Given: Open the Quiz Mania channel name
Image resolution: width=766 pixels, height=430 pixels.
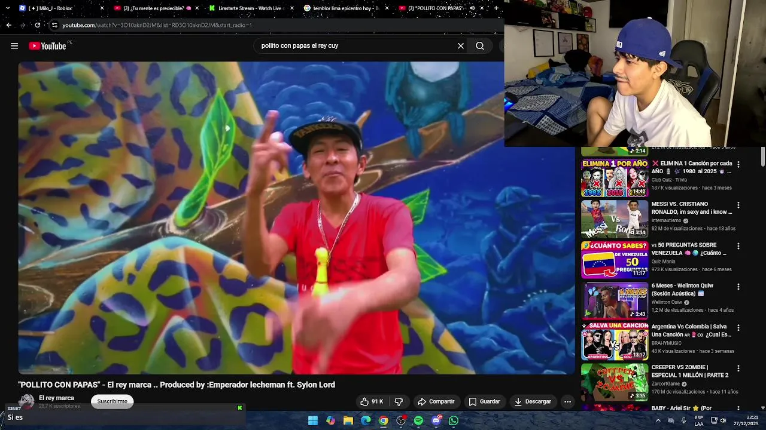Looking at the screenshot, I should [663, 261].
